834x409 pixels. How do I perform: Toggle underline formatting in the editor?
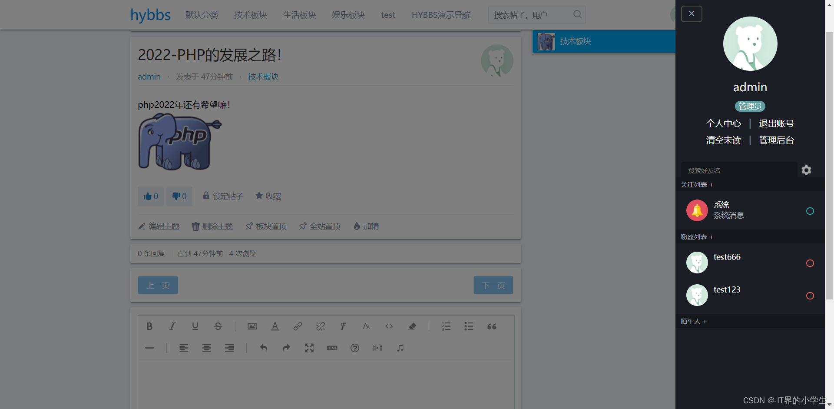(195, 326)
